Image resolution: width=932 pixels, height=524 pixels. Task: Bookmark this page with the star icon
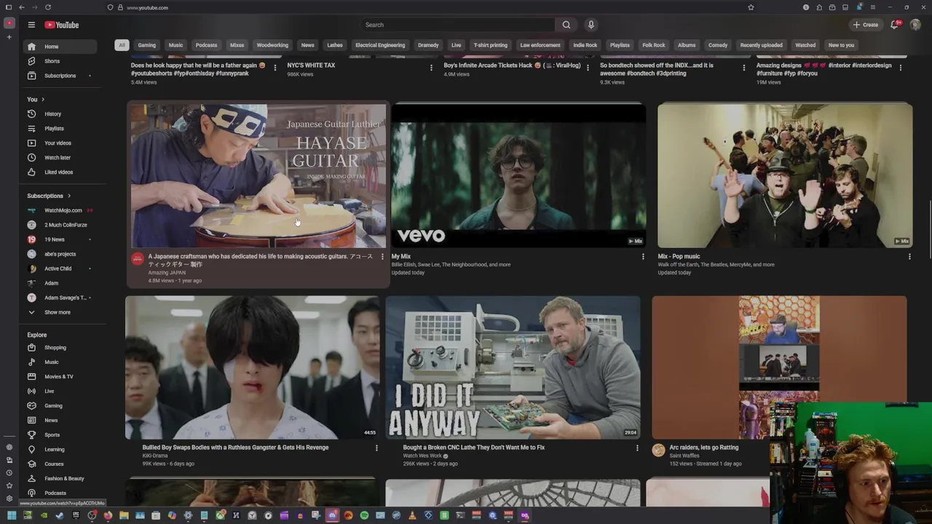point(751,7)
